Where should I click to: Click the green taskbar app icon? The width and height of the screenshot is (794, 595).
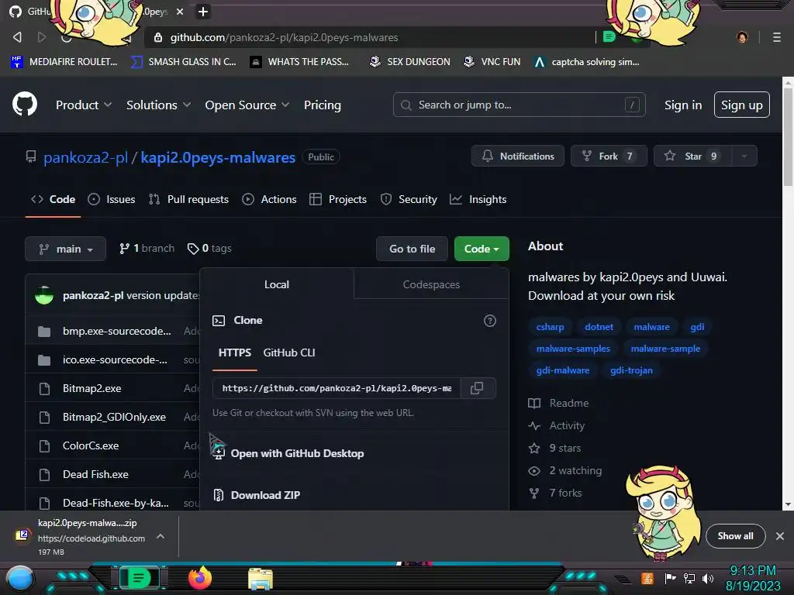[139, 578]
